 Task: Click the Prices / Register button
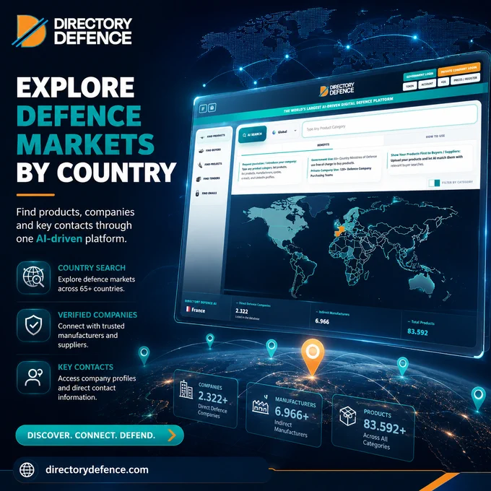465,79
